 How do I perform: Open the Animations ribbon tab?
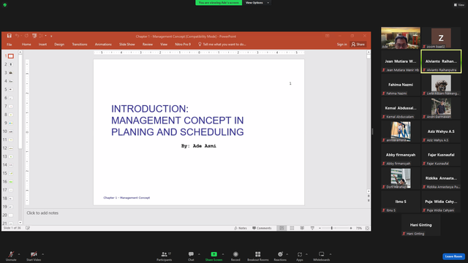[103, 45]
